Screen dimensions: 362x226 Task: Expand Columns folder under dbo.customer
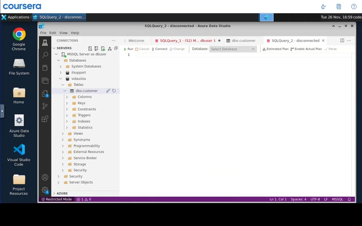pos(67,97)
